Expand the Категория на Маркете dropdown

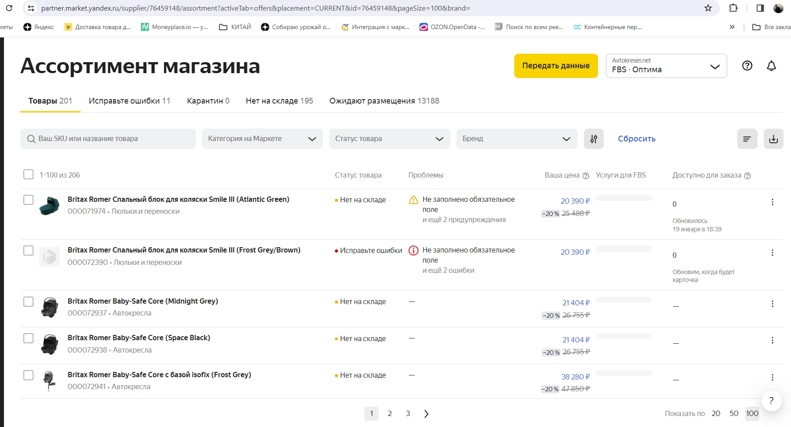[x=262, y=139]
